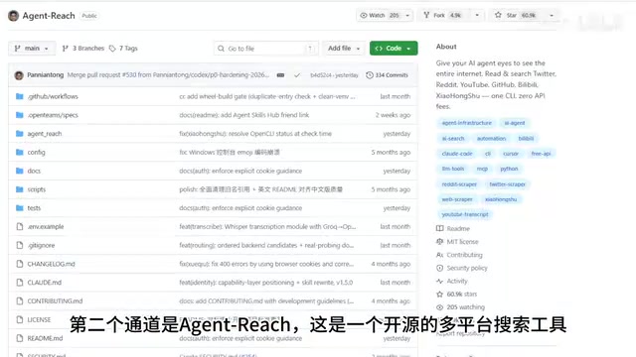The width and height of the screenshot is (636, 357).
Task: Open the Panniantong author name link
Action: [x=46, y=75]
